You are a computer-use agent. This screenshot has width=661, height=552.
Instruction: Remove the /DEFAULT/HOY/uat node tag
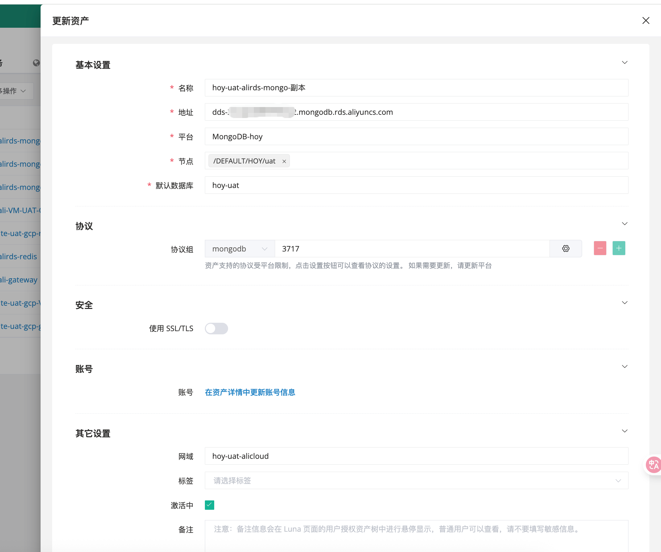click(284, 161)
